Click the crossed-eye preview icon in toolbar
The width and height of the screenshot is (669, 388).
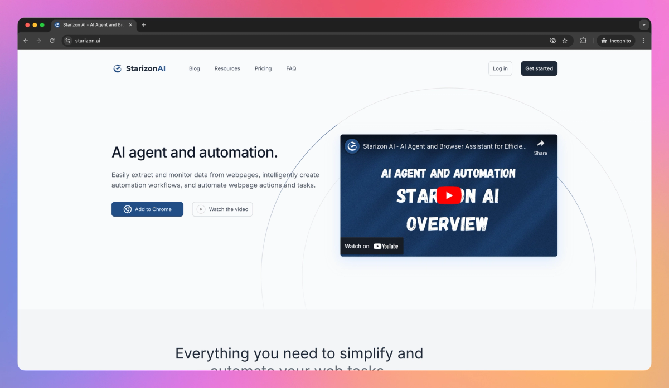coord(552,40)
